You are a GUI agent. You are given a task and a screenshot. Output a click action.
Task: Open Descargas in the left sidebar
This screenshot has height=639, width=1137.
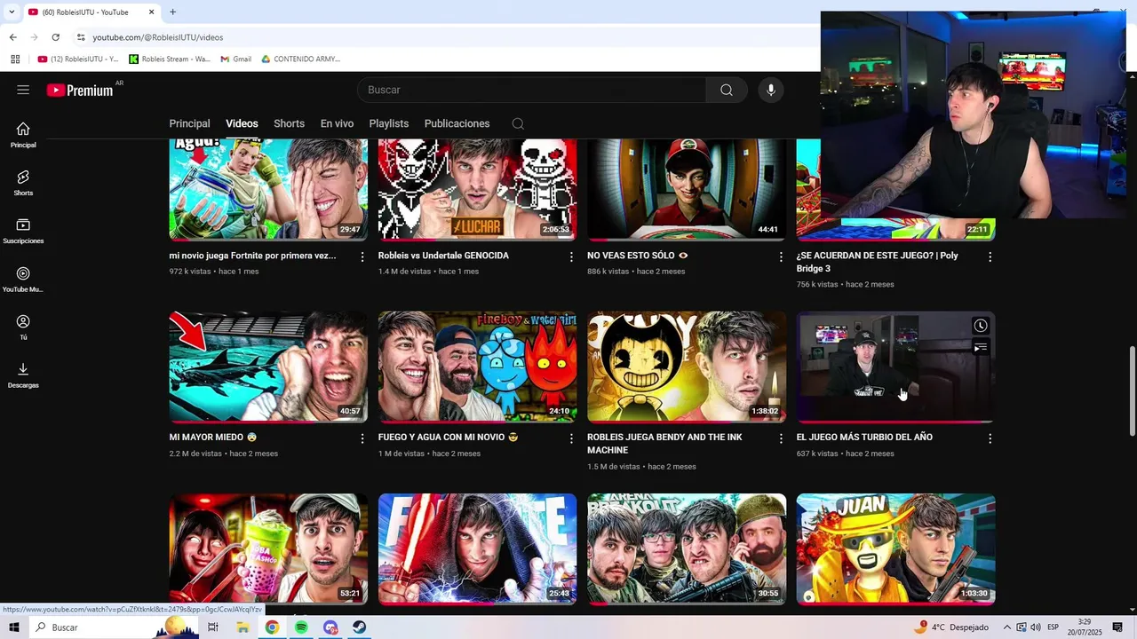(x=23, y=375)
